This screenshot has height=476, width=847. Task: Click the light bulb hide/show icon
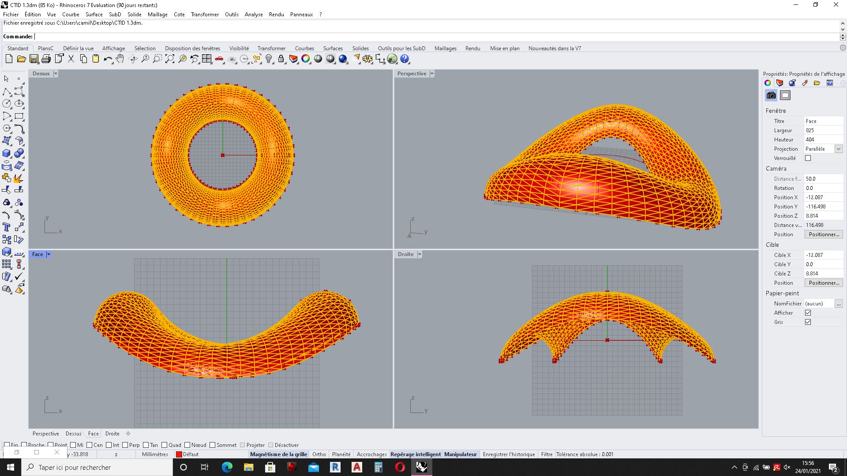tap(269, 59)
